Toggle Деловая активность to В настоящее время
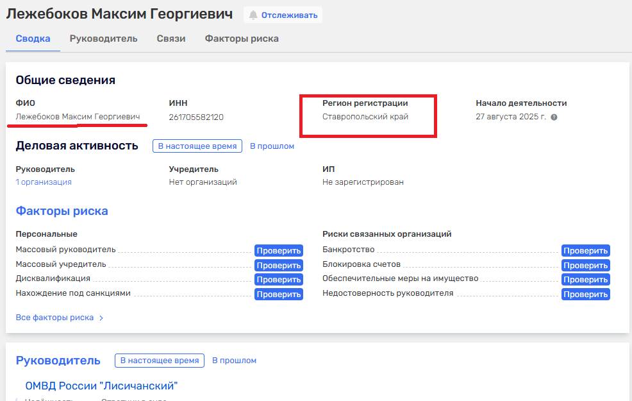The image size is (632, 401). click(x=197, y=146)
